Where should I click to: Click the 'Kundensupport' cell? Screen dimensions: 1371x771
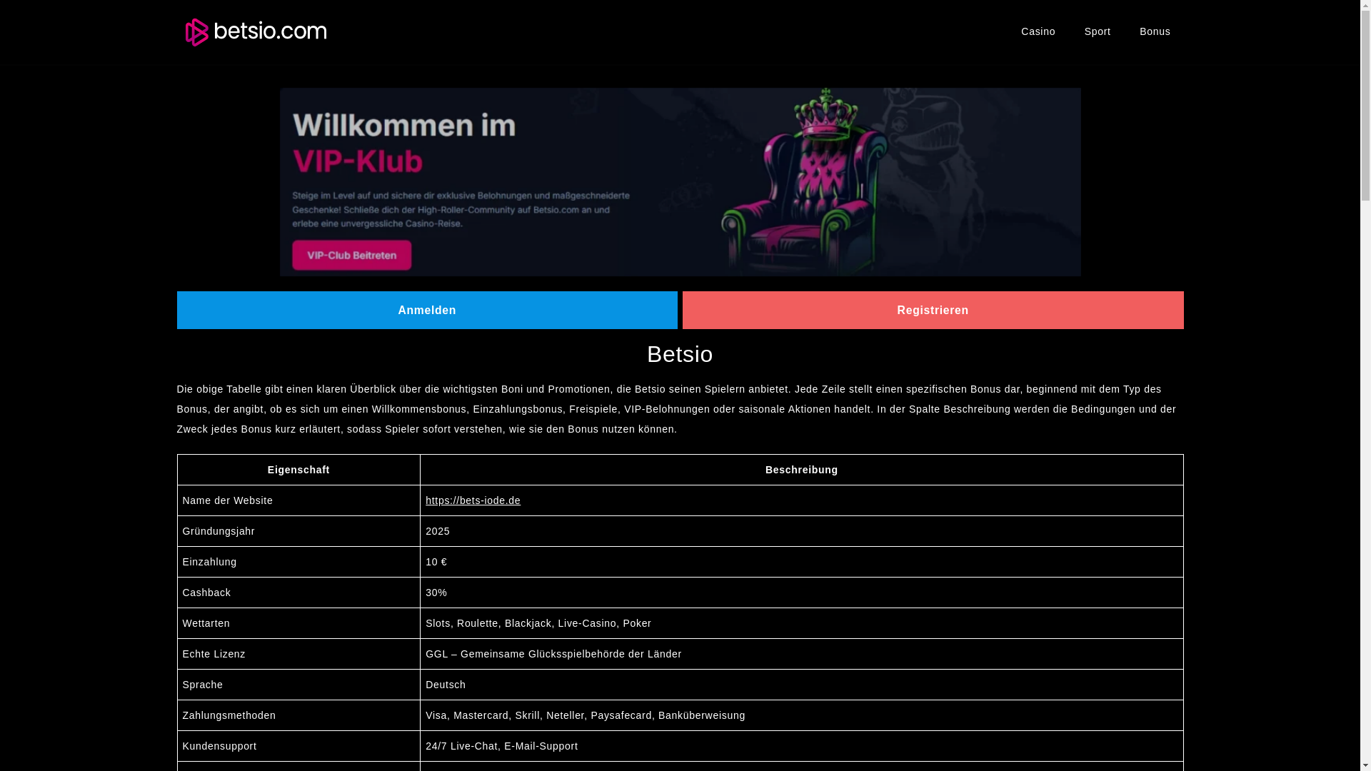(x=298, y=746)
